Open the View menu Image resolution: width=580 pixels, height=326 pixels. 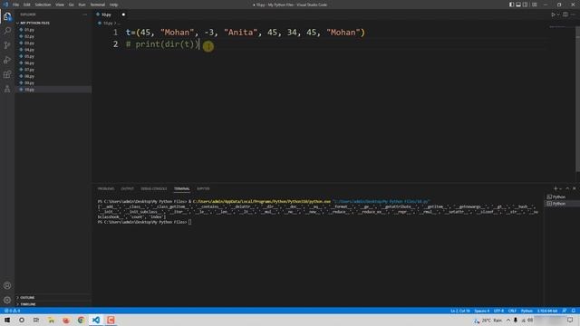coord(60,5)
